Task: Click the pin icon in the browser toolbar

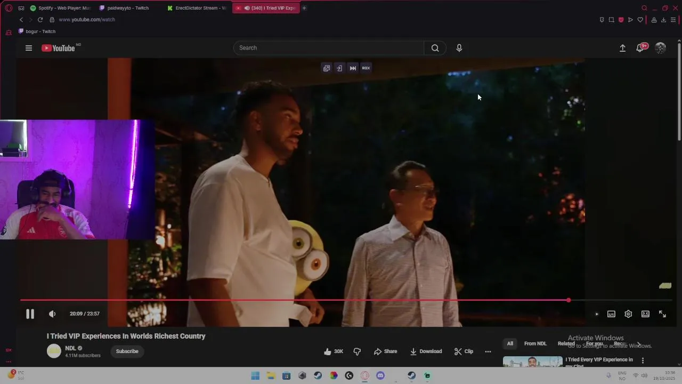Action: click(602, 20)
